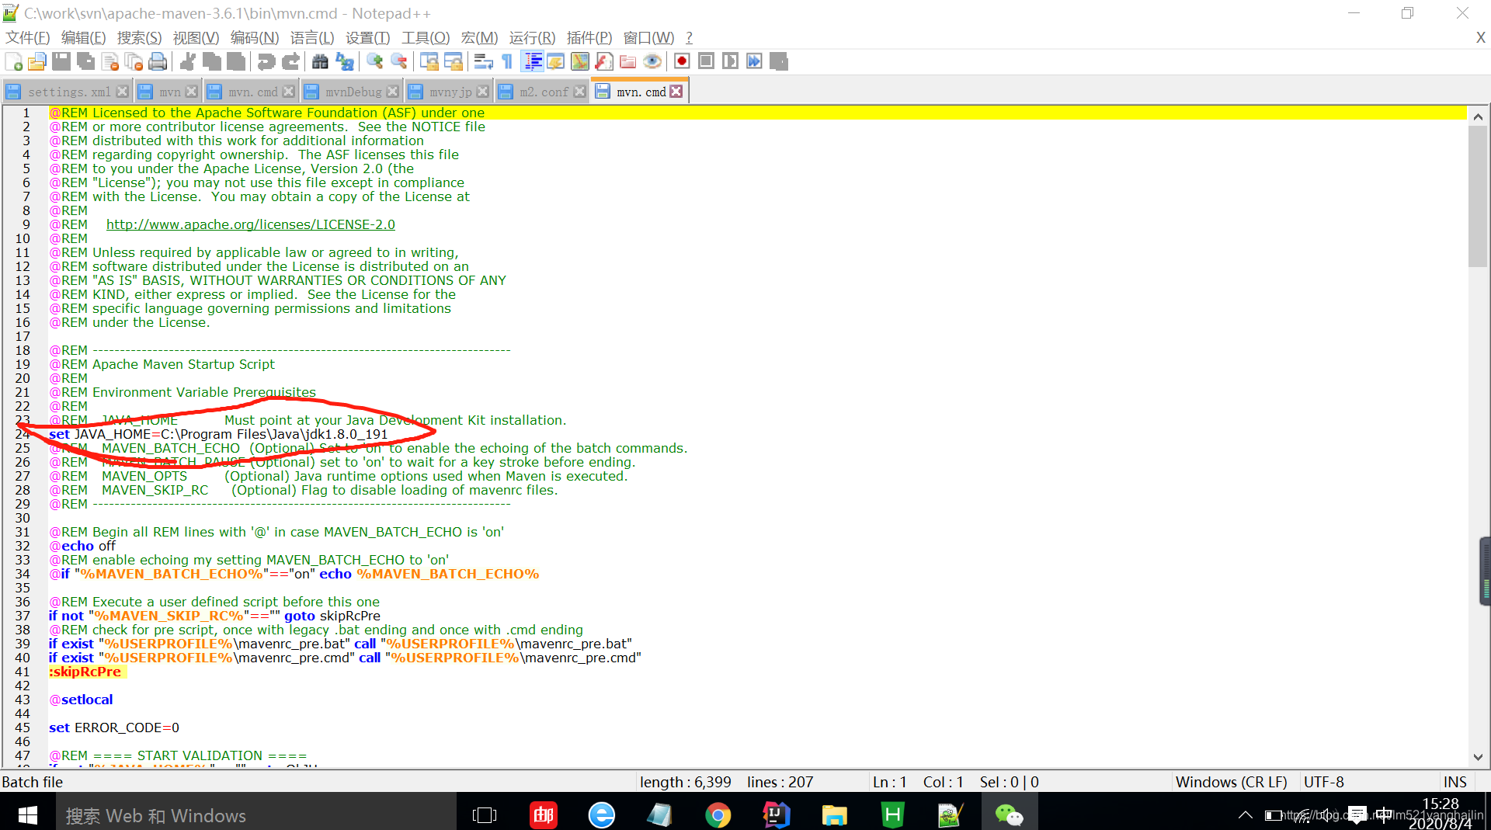
Task: Select the Replace toolbar icon
Action: (345, 61)
